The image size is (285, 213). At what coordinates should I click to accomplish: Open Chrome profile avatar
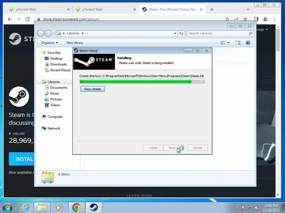(x=265, y=19)
